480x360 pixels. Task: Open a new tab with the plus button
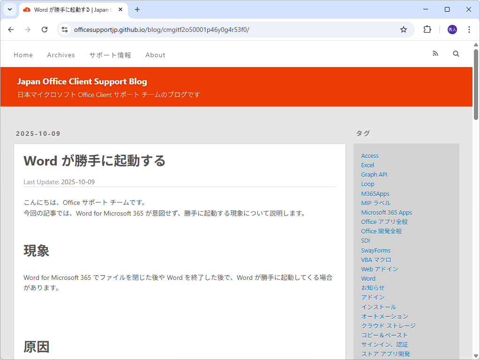tap(136, 9)
